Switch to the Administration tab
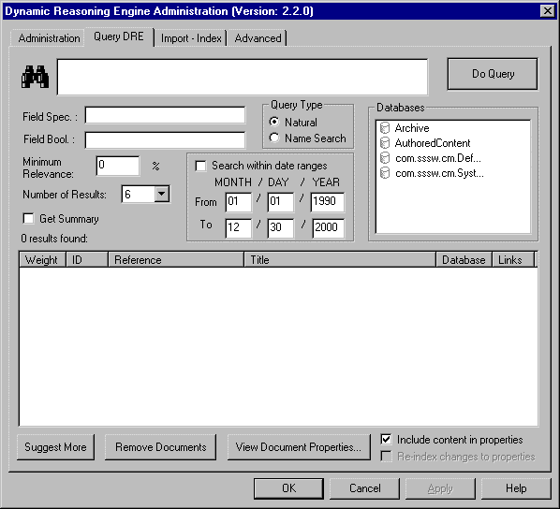The image size is (560, 509). (x=49, y=38)
